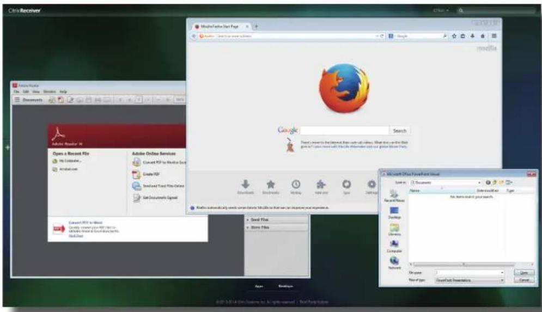Open File menu in Adobe Reader

(x=16, y=91)
